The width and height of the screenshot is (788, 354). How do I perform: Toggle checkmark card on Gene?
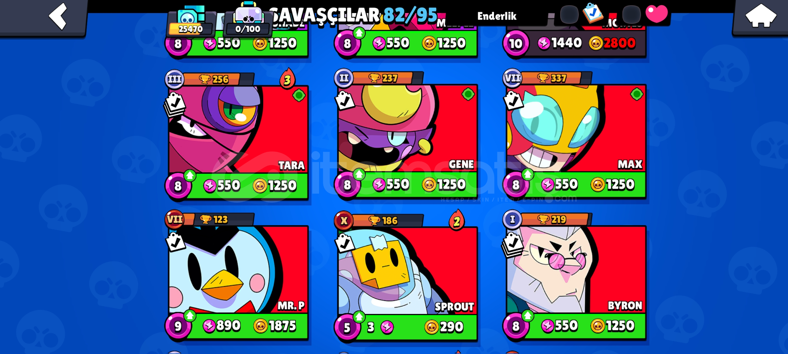(x=344, y=101)
